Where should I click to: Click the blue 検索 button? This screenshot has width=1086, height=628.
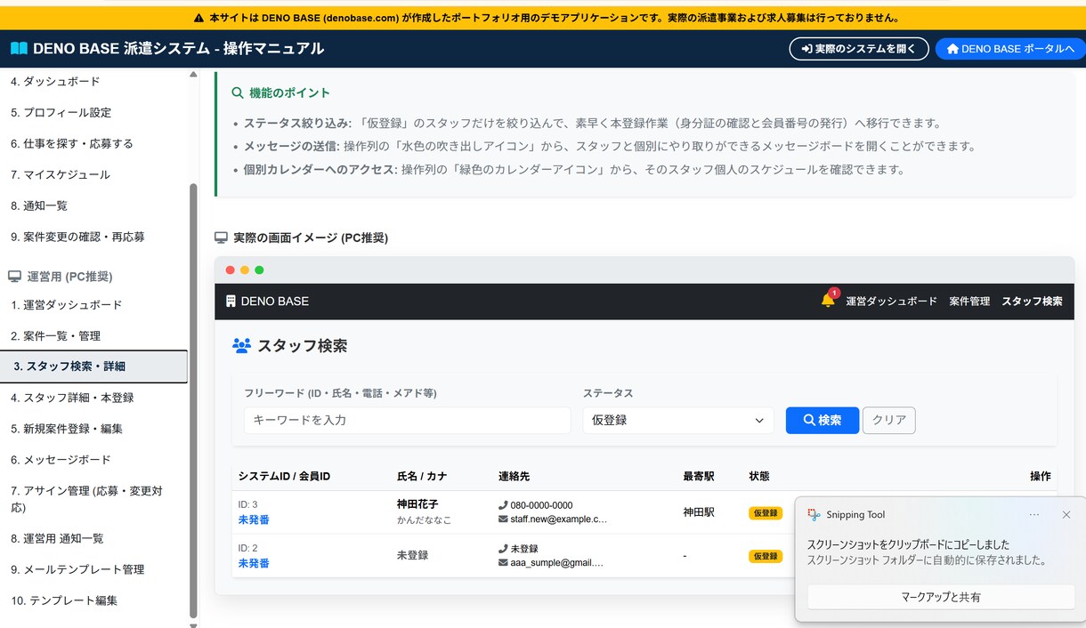(x=823, y=420)
